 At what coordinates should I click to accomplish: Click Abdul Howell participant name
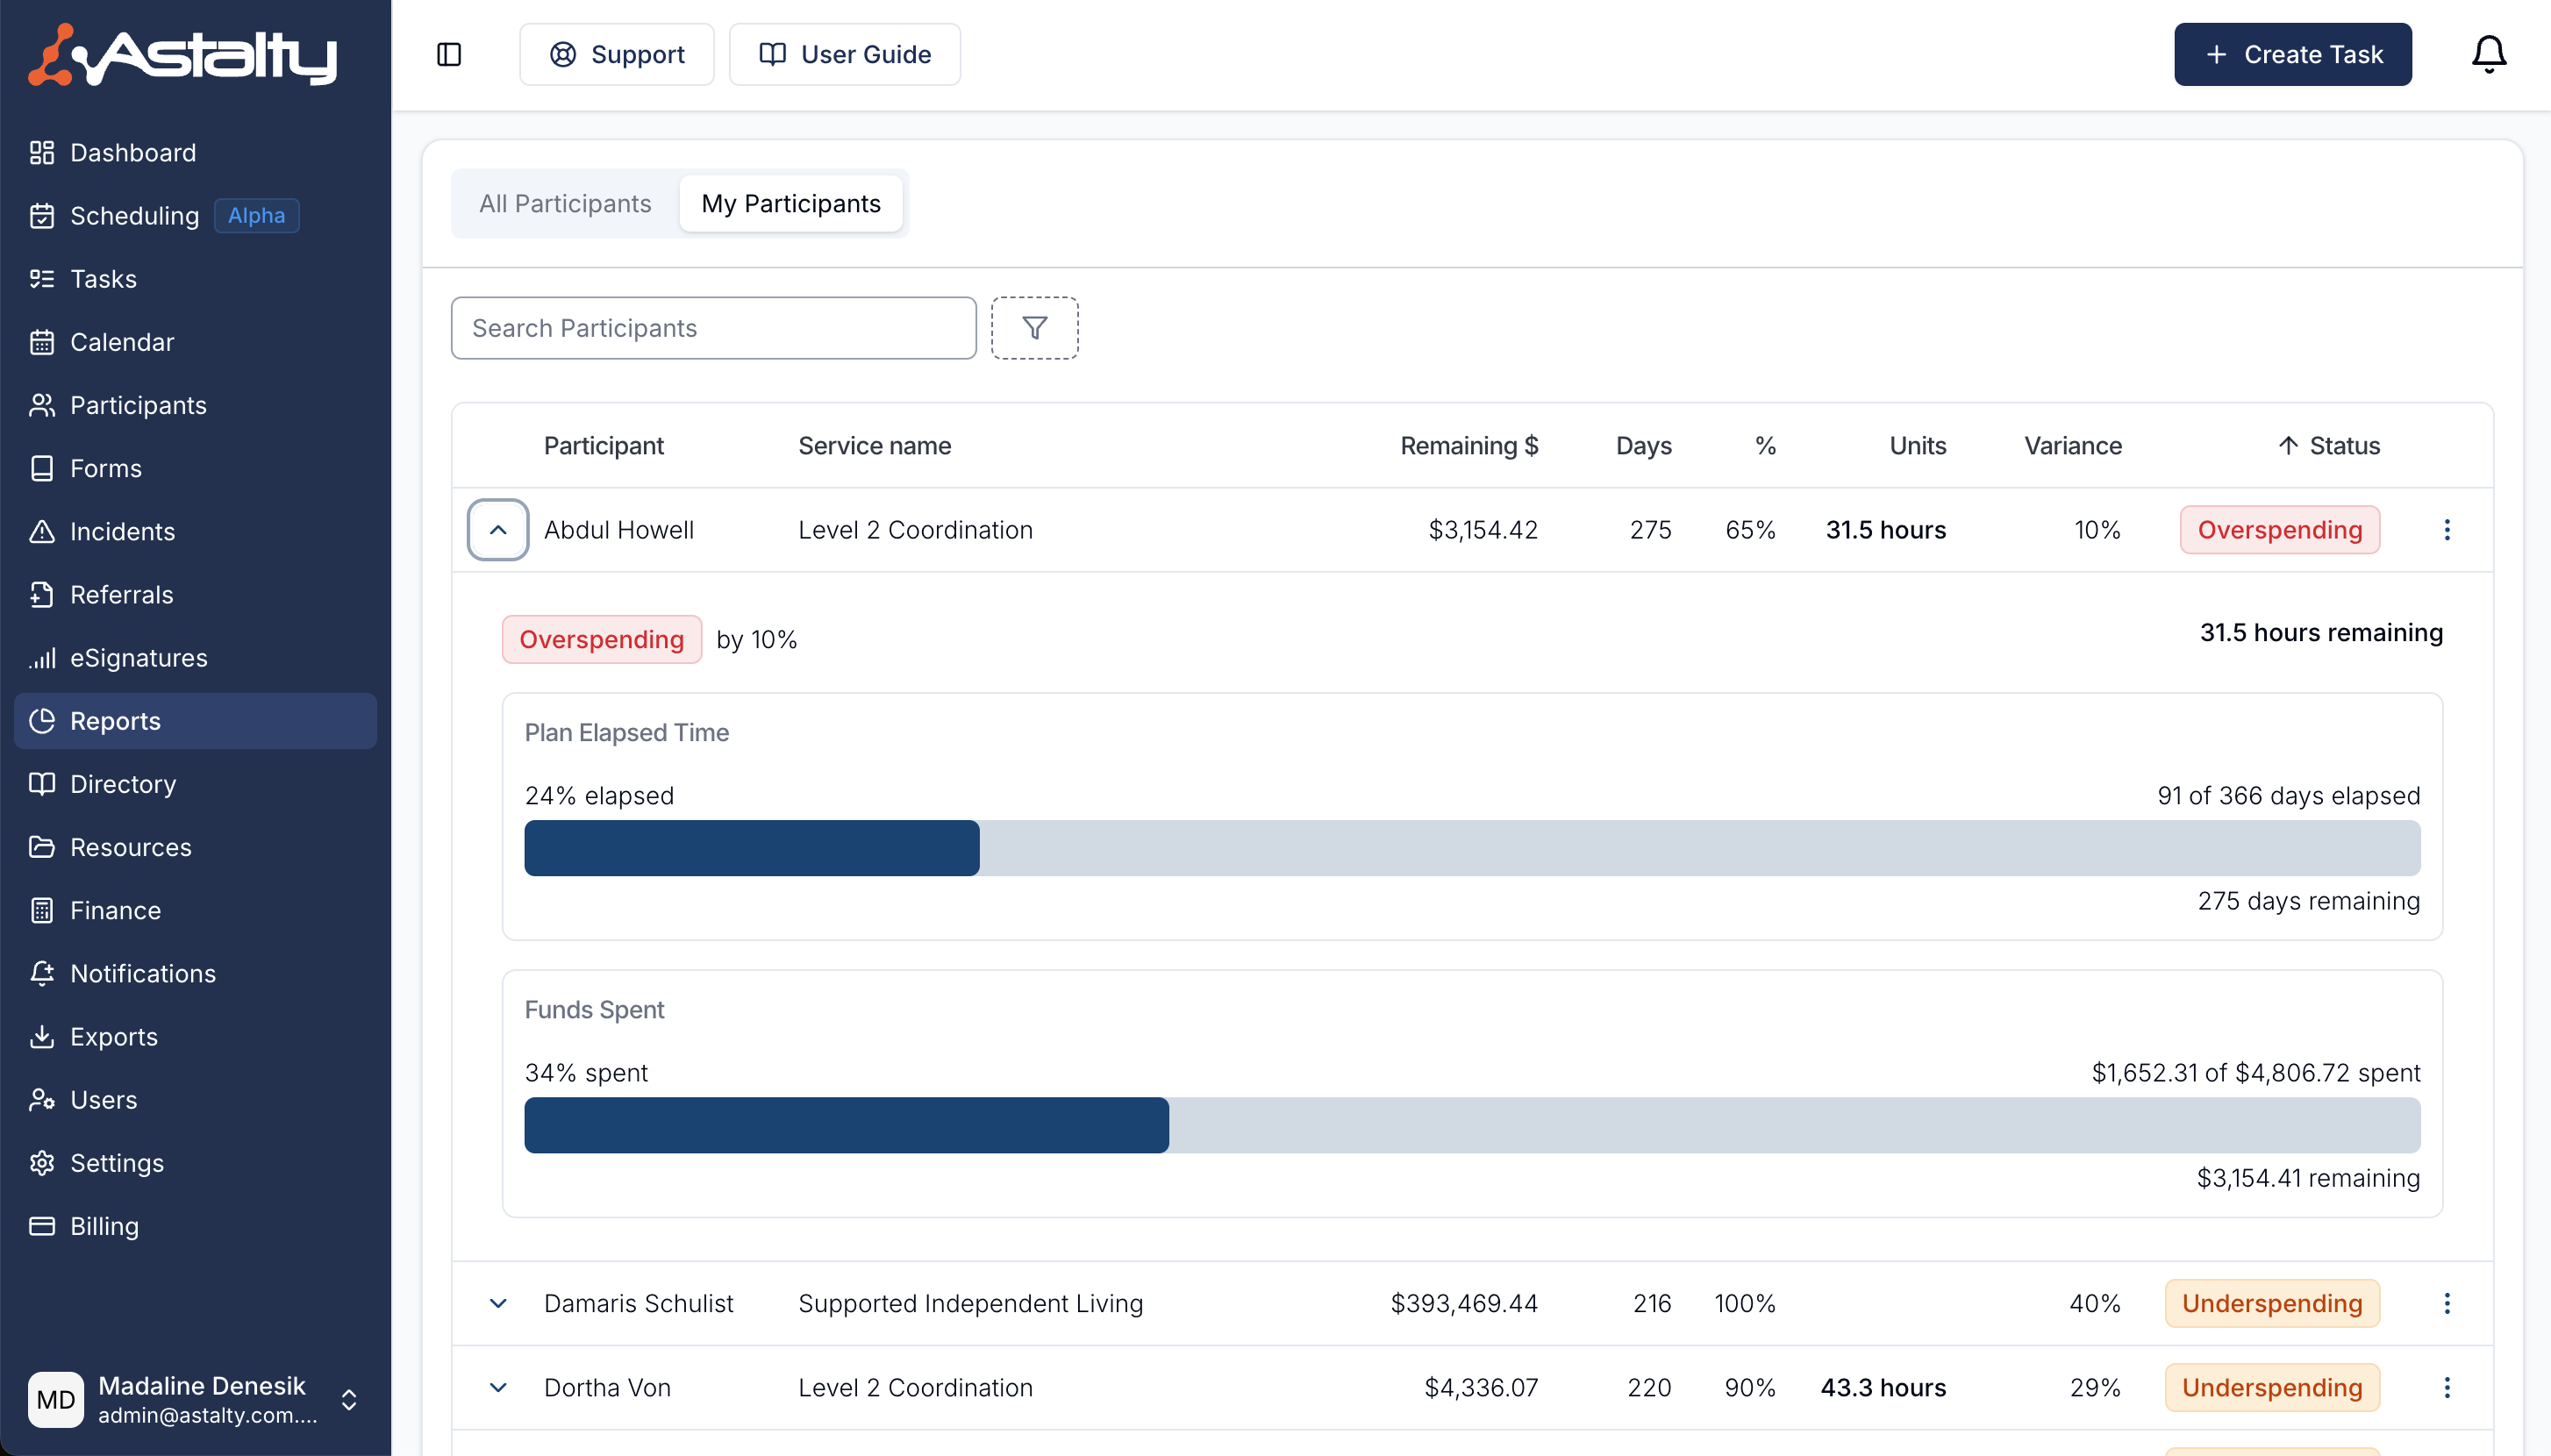coord(618,530)
